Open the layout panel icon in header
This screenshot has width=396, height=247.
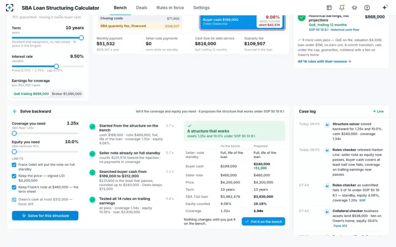pos(329,8)
